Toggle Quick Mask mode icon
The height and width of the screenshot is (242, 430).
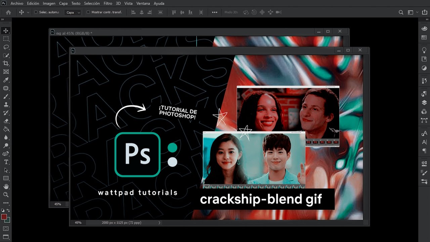pyautogui.click(x=6, y=229)
